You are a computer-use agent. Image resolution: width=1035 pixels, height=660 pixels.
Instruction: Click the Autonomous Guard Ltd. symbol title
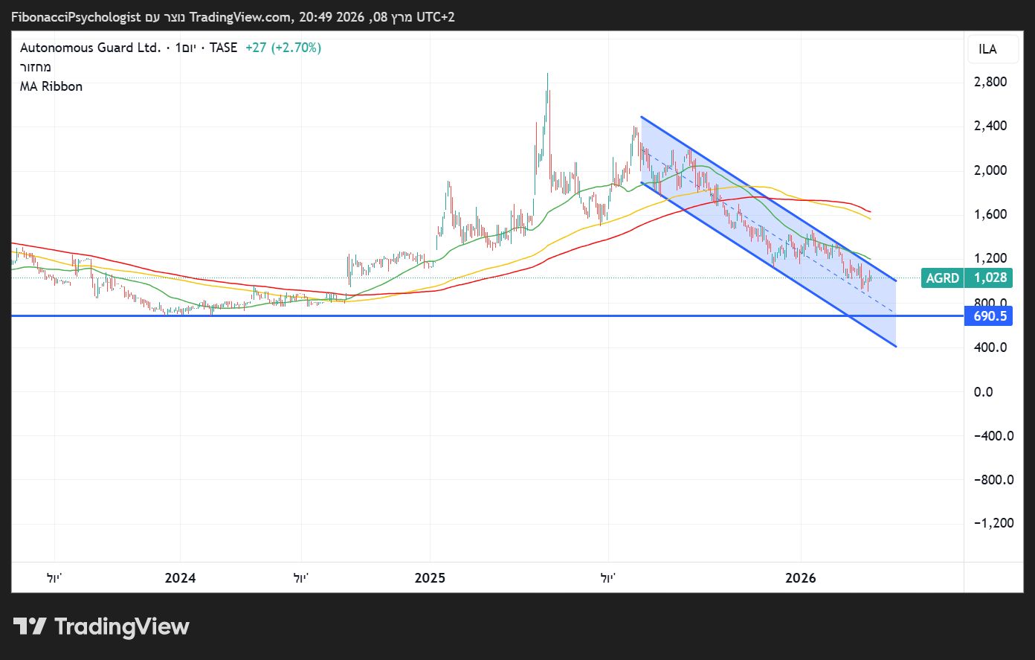90,48
